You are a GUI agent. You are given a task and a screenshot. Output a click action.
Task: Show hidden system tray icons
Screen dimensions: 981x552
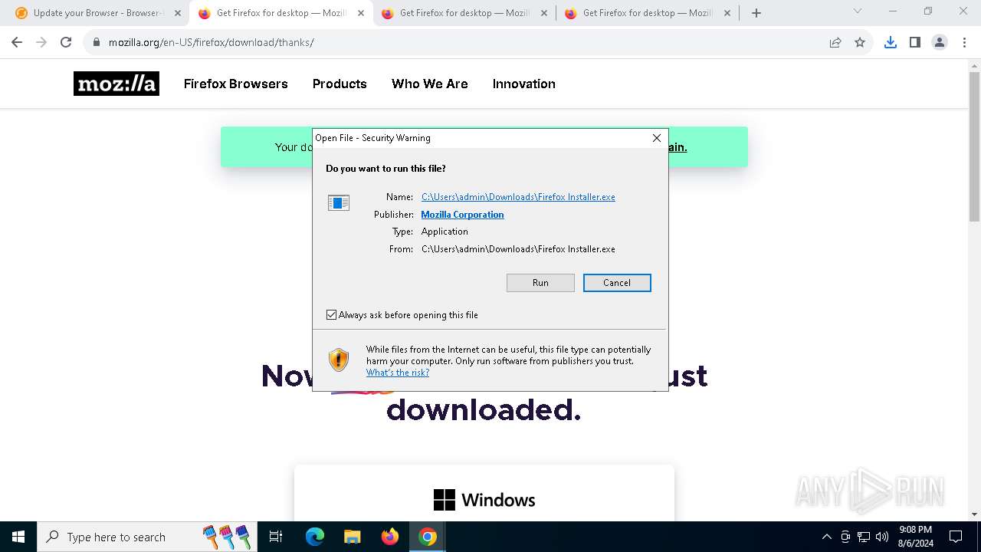coord(826,537)
